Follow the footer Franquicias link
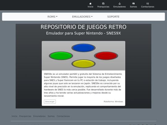167x125 pixels. click(x=25, y=116)
